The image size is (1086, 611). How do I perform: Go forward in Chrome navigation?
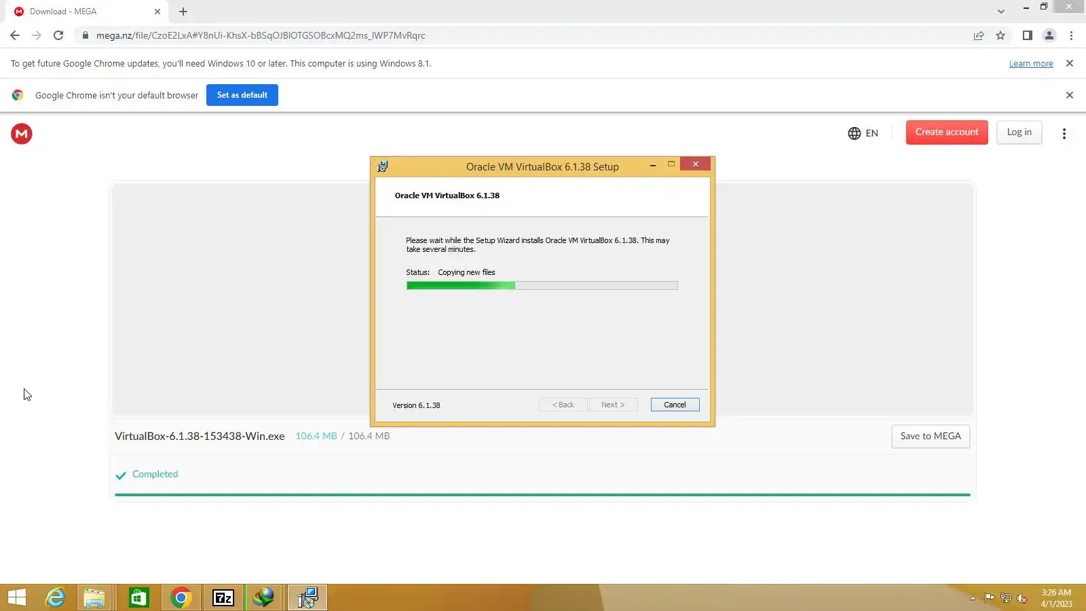[x=37, y=35]
